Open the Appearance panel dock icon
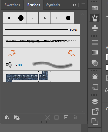 pos(95,77)
